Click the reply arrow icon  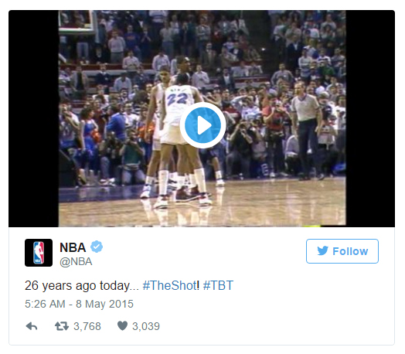pyautogui.click(x=32, y=326)
